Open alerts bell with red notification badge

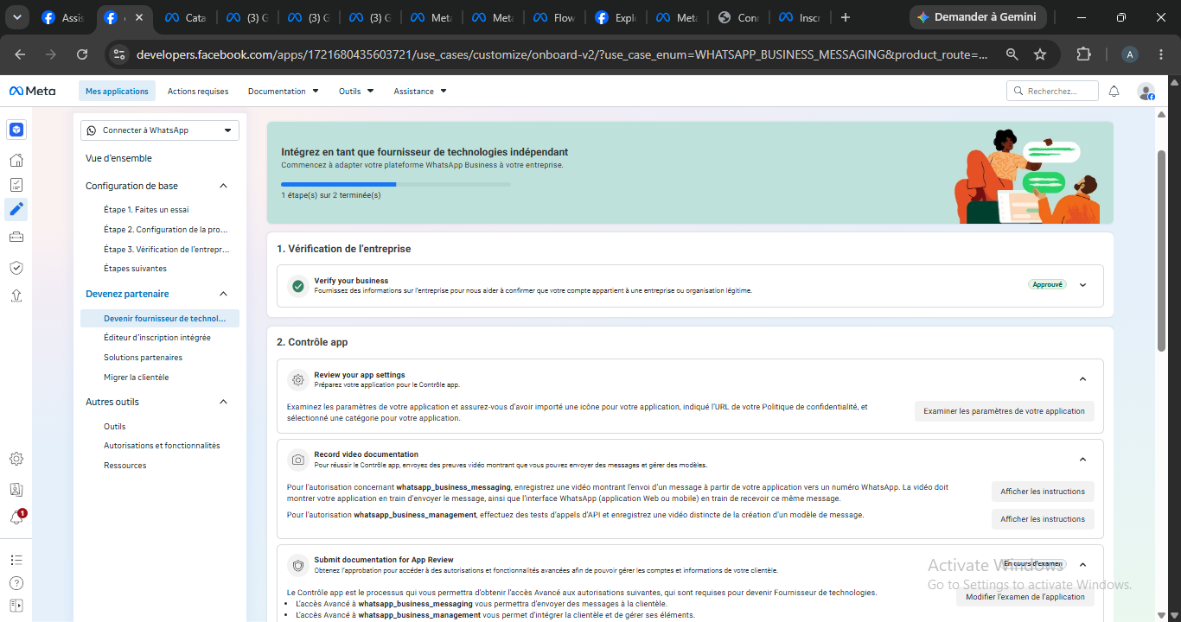click(16, 517)
